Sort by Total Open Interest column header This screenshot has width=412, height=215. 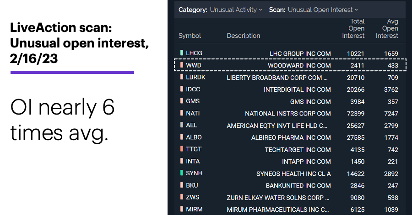coord(353,28)
